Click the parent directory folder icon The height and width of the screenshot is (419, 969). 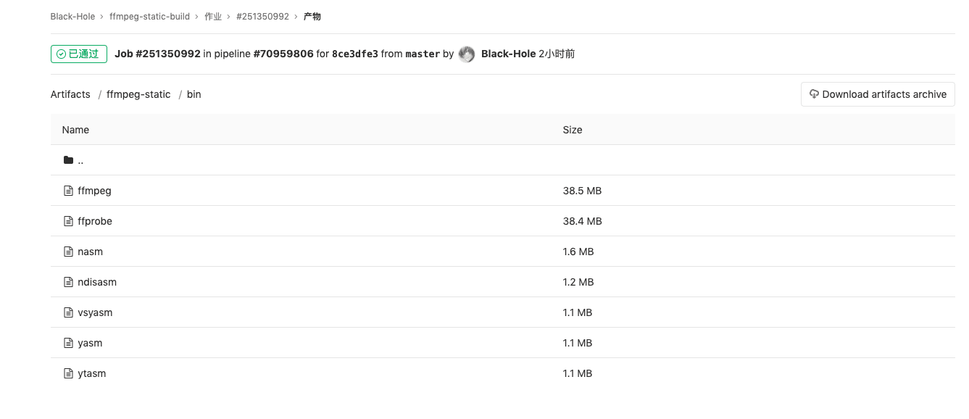(69, 160)
